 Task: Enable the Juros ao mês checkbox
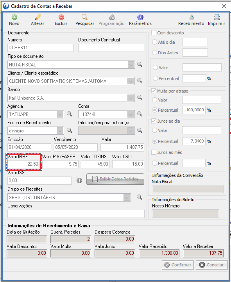click(x=154, y=152)
